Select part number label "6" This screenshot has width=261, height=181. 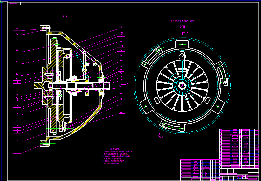pos(17,114)
